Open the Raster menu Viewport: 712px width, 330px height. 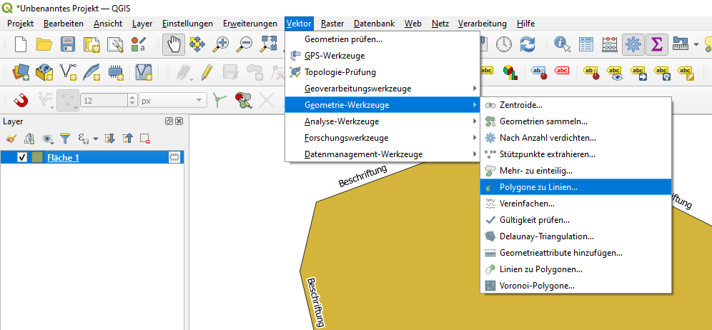pyautogui.click(x=332, y=24)
